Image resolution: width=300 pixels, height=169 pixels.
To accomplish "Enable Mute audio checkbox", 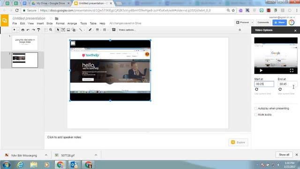I will pyautogui.click(x=256, y=115).
